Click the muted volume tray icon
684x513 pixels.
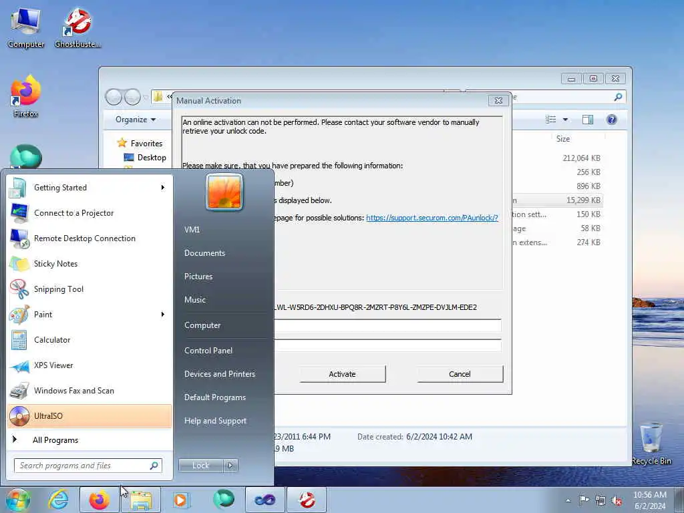617,500
